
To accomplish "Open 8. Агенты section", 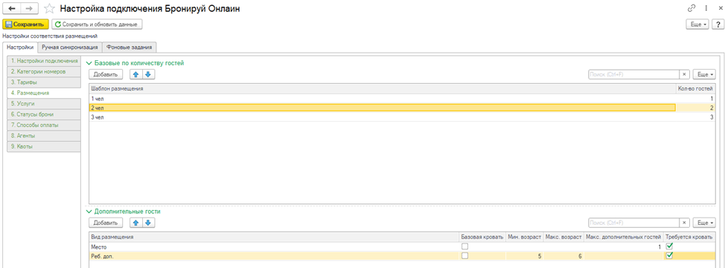I will coord(45,136).
